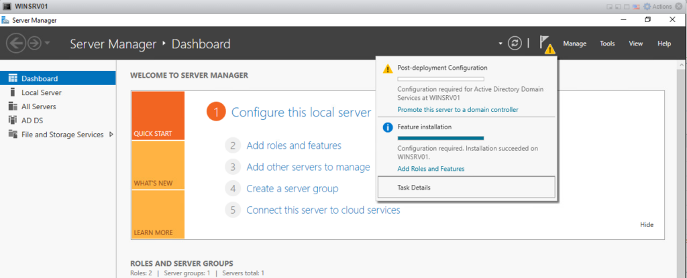Screen dimensions: 687x278
Task: Click the step 2 number circle
Action: point(233,145)
